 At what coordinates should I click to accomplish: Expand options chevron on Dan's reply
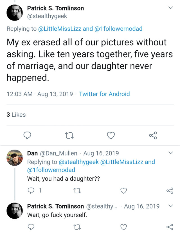click(170, 153)
